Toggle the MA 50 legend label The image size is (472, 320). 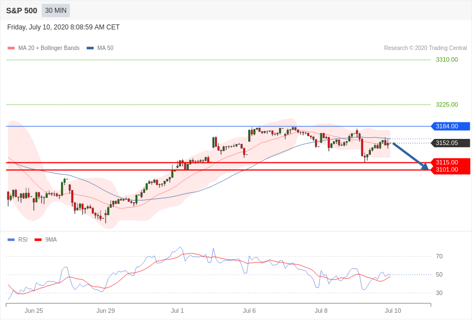point(106,48)
